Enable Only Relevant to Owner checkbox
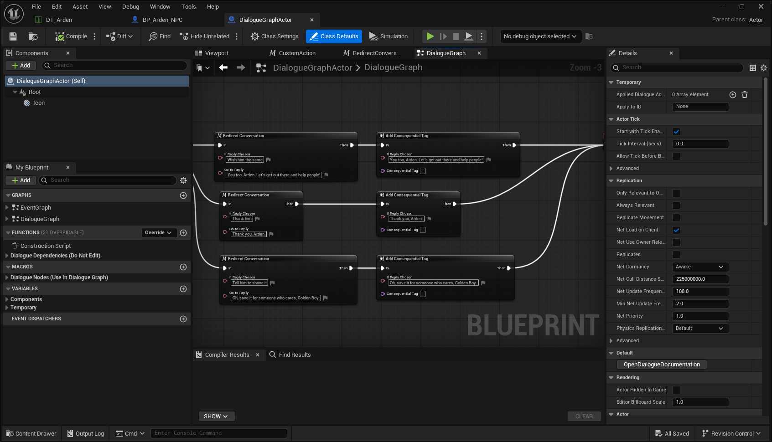Image resolution: width=772 pixels, height=442 pixels. 676,193
